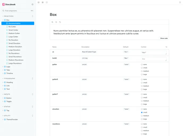Click the testId control text field
Image resolution: width=183 pixels, height=136 pixels.
coord(154,59)
